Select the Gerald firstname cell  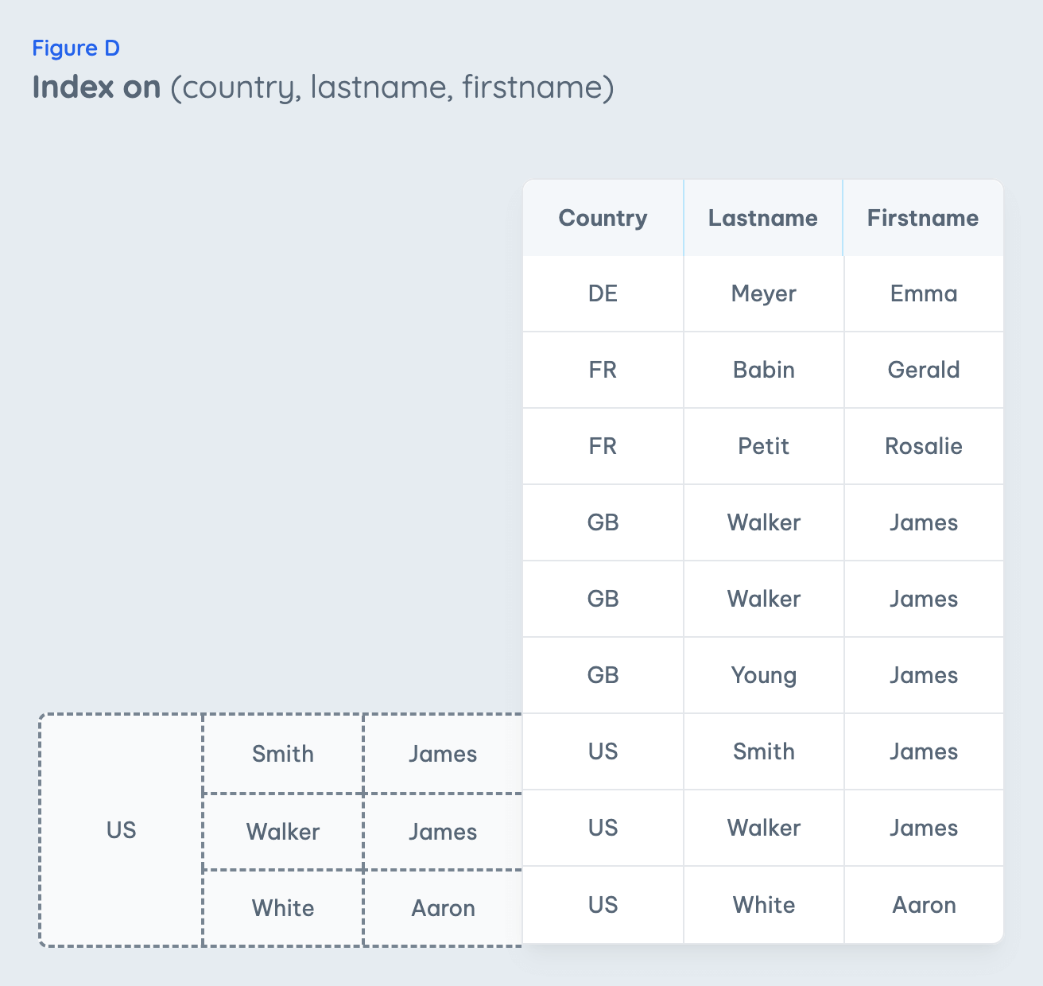pos(923,370)
